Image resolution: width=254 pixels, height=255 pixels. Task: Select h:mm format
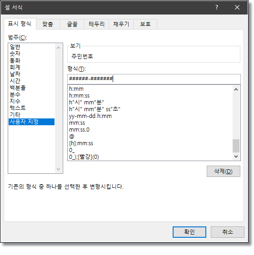[x=150, y=89]
